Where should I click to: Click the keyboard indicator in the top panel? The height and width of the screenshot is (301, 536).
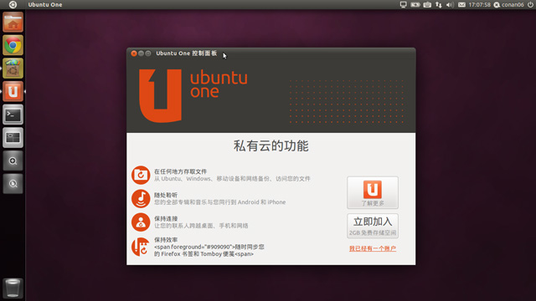[x=427, y=4]
